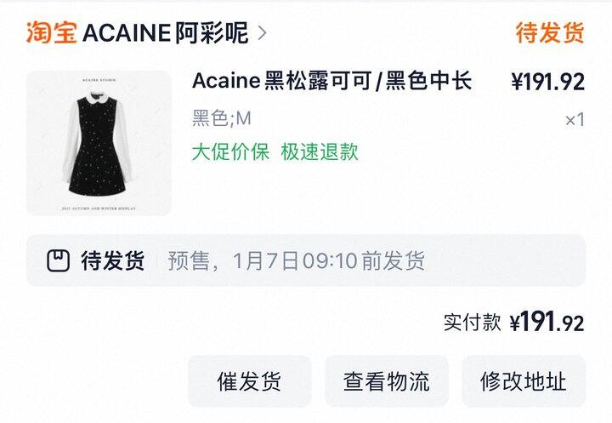Click the 查看物流 button
The width and height of the screenshot is (612, 423).
pos(387,381)
